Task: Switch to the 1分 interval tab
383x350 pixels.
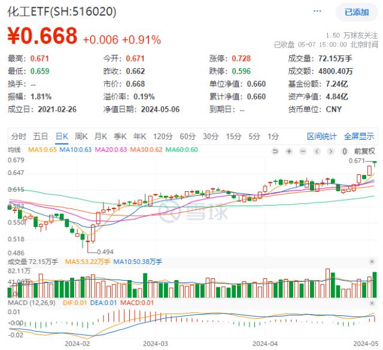Action: pos(273,137)
